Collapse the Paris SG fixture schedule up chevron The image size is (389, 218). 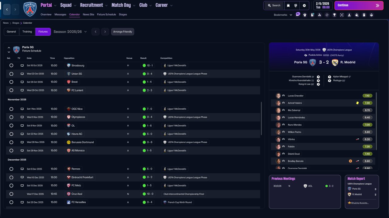pyautogui.click(x=9, y=48)
